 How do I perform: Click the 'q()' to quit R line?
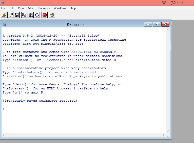[24, 93]
